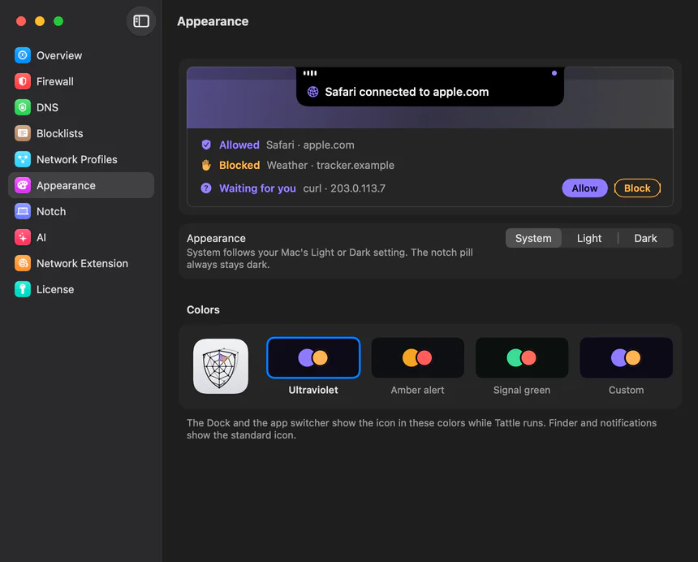This screenshot has width=698, height=562.
Task: Switch to the Notch pane
Action: click(81, 211)
